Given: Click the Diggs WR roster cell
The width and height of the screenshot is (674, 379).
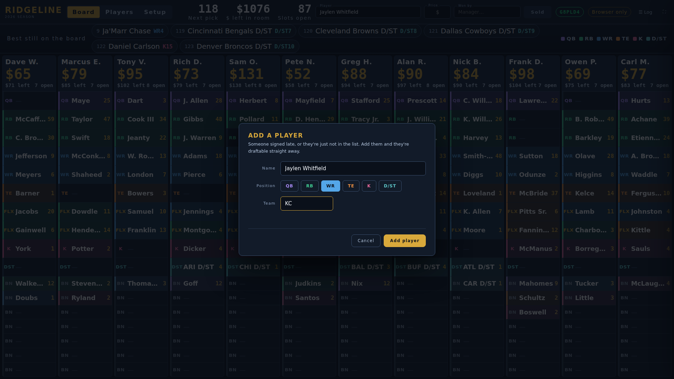Looking at the screenshot, I should (477, 175).
